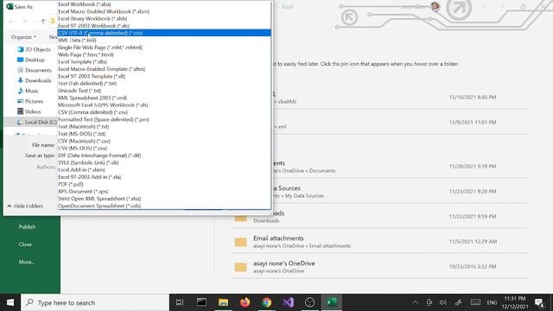The height and width of the screenshot is (311, 553).
Task: Launch terminal from taskbar
Action: [x=201, y=302]
